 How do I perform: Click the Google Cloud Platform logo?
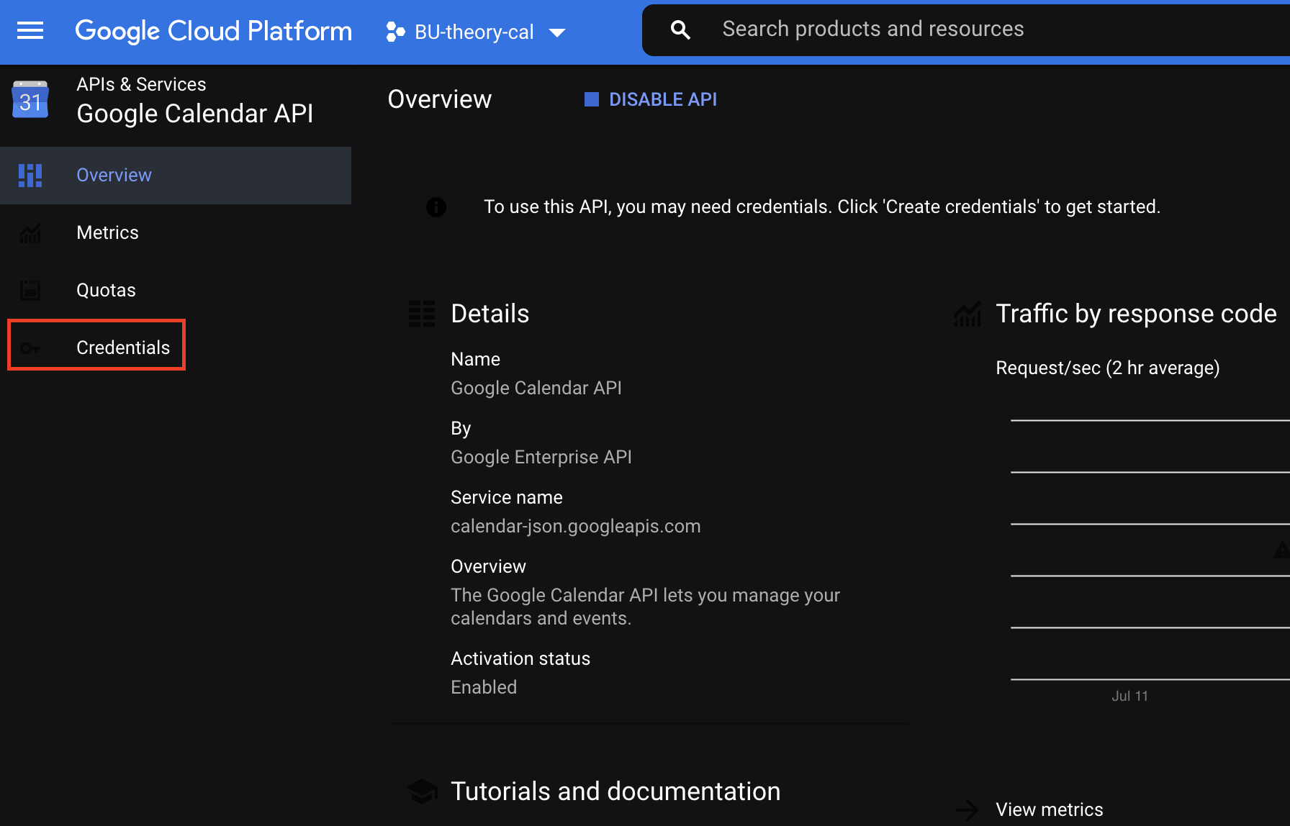coord(214,31)
